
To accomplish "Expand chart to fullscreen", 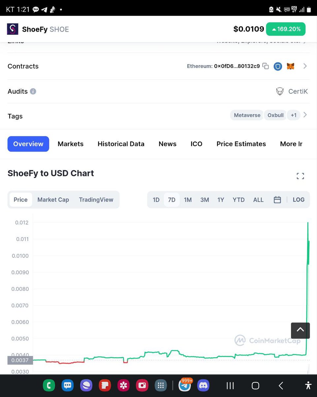I will [x=300, y=176].
